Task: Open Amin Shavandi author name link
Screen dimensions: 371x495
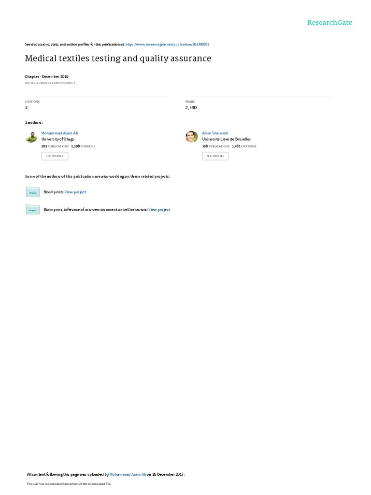Action: [x=215, y=133]
